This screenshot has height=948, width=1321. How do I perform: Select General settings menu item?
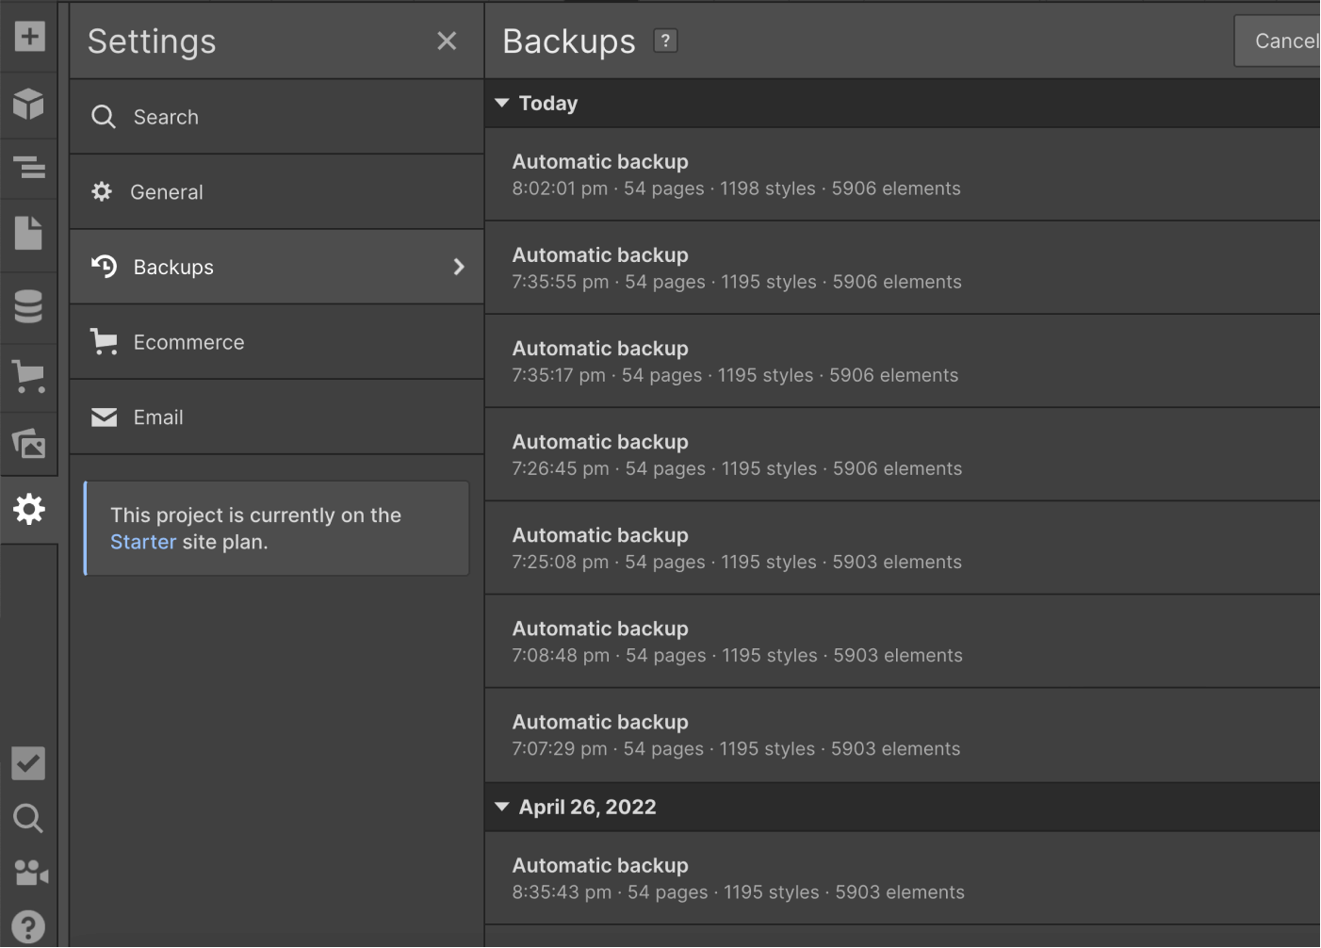167,192
